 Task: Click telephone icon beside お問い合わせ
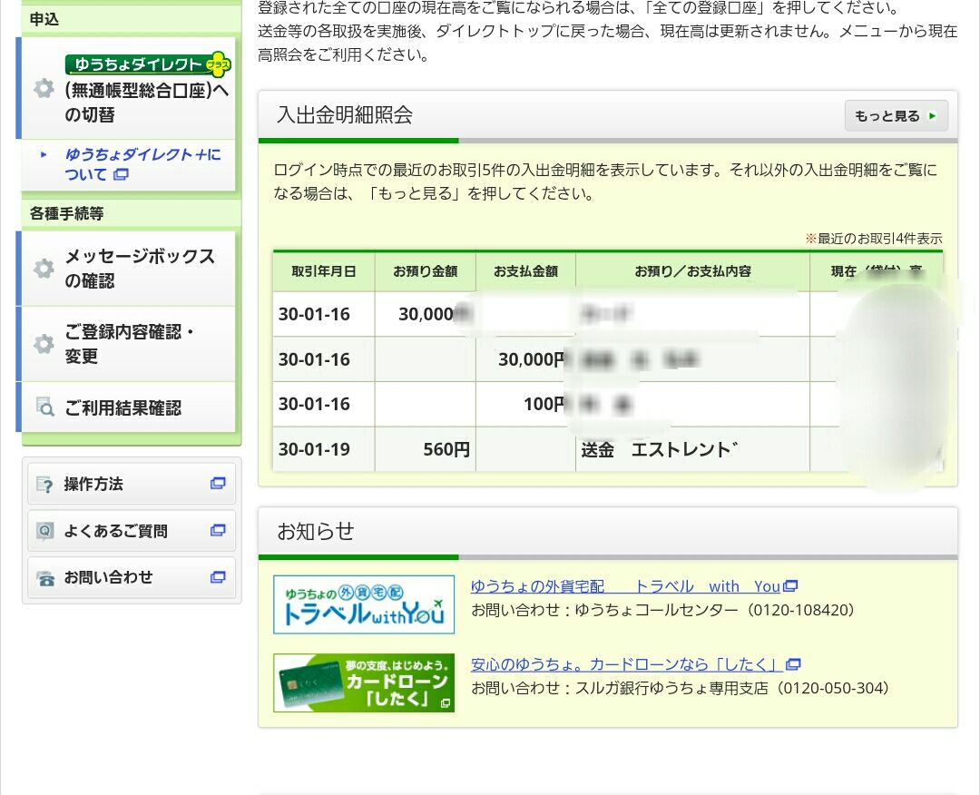(x=44, y=578)
